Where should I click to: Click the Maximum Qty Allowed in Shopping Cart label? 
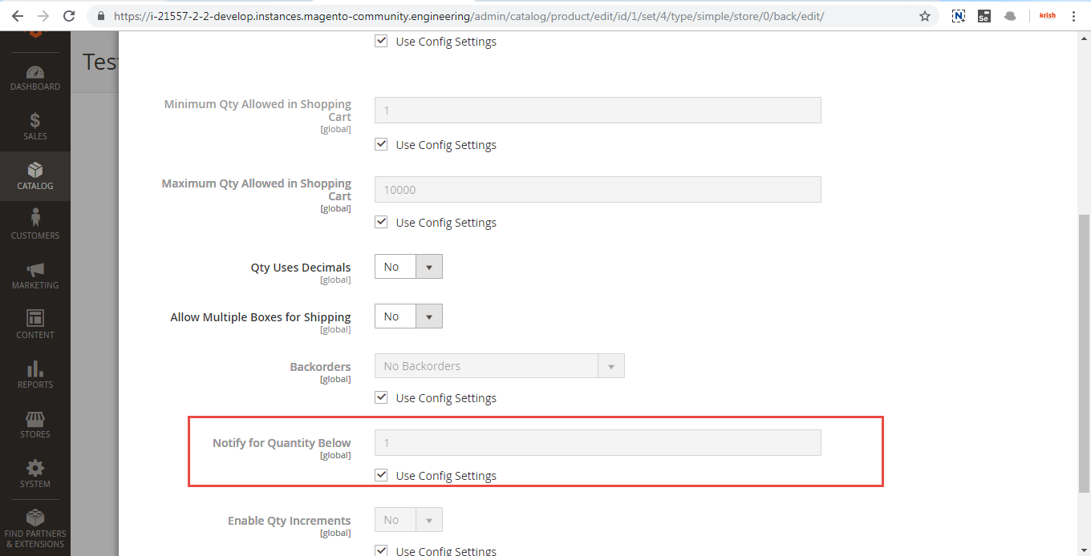coord(257,190)
